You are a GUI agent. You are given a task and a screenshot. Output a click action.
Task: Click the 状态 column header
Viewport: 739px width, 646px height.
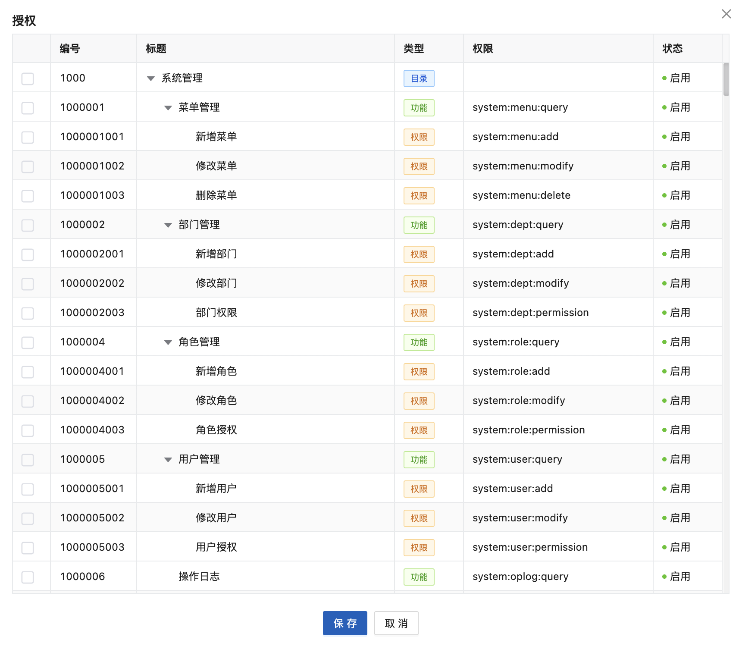pos(672,49)
